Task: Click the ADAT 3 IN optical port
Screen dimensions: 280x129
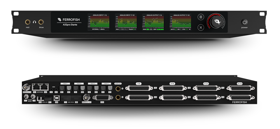Action: (90, 88)
